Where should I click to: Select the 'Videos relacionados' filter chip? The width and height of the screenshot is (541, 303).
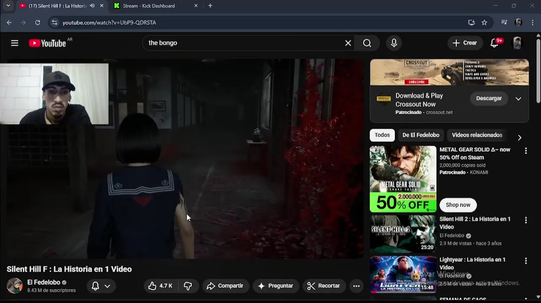click(x=477, y=135)
